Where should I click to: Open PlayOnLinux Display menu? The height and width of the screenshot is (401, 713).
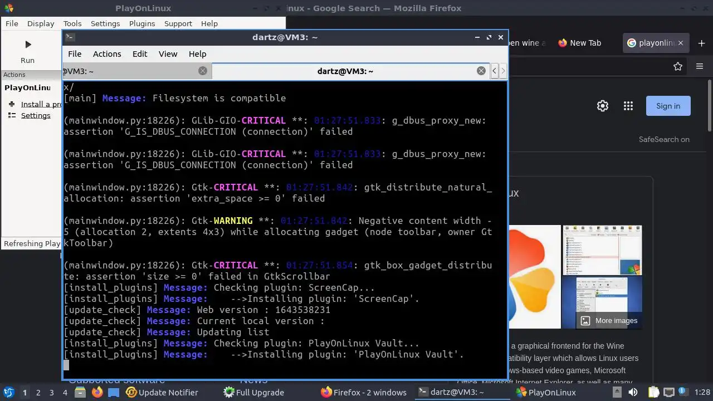pos(41,23)
